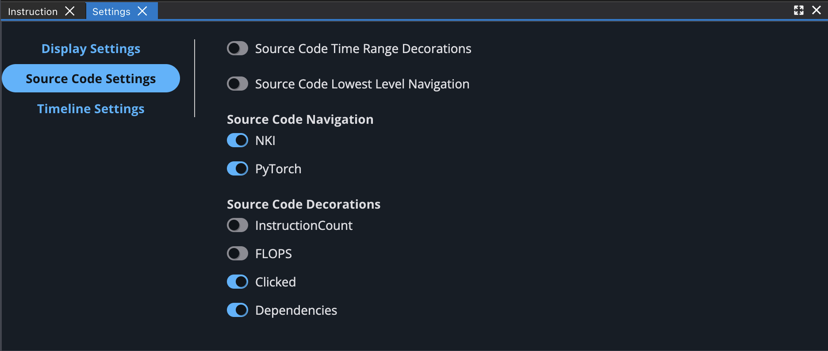Open Display Settings section
Screen dimensions: 828x351
click(91, 49)
